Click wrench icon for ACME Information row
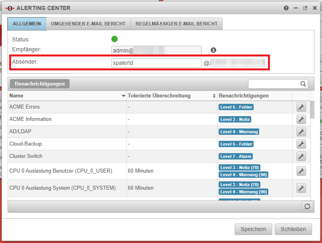Image resolution: width=322 pixels, height=243 pixels. pos(301,119)
